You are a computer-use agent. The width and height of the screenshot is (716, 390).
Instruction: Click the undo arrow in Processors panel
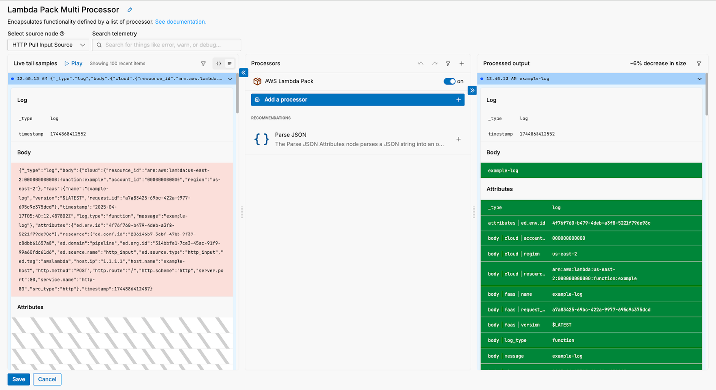pos(421,64)
